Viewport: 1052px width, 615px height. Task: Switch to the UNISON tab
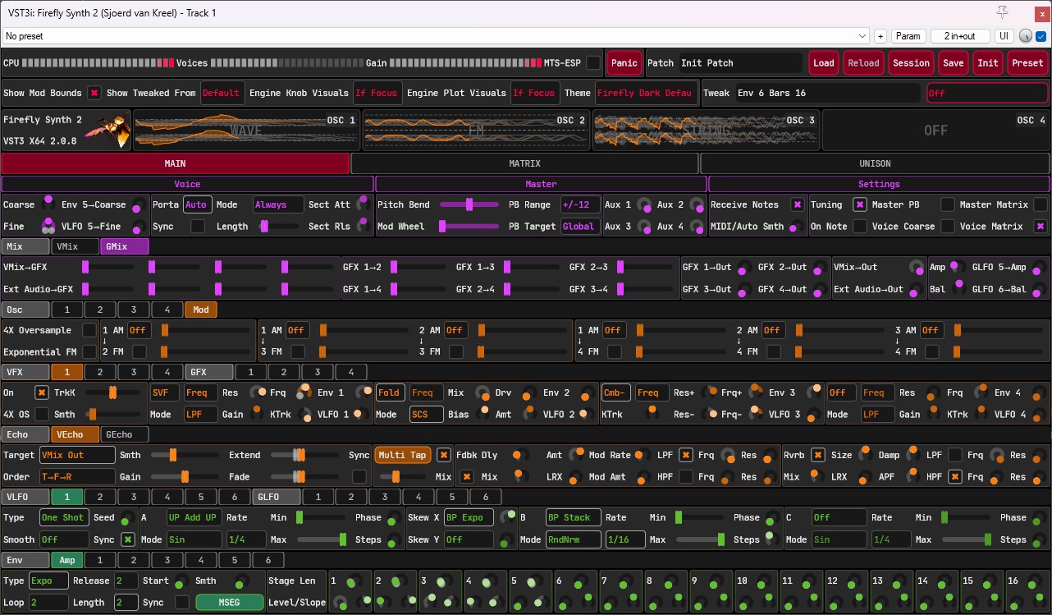[x=876, y=163]
